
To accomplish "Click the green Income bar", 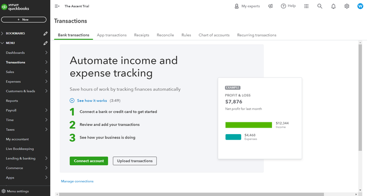I will click(248, 125).
